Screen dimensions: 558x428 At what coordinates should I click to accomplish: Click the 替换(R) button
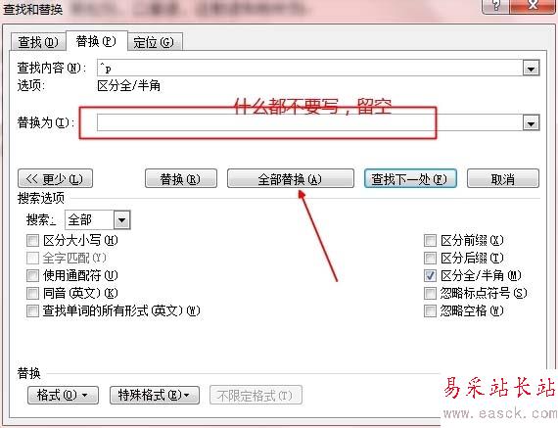pyautogui.click(x=181, y=179)
